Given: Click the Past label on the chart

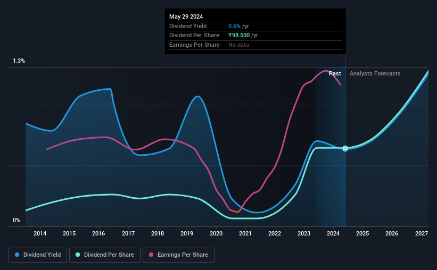Looking at the screenshot, I should pos(335,73).
